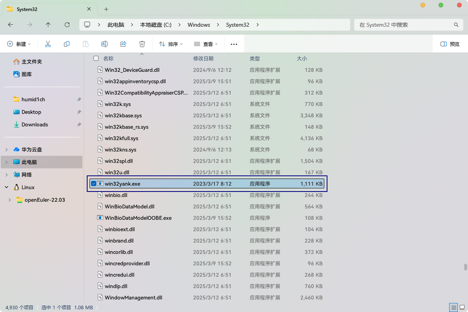Open the View (查看) dropdown
The width and height of the screenshot is (468, 312).
point(206,44)
